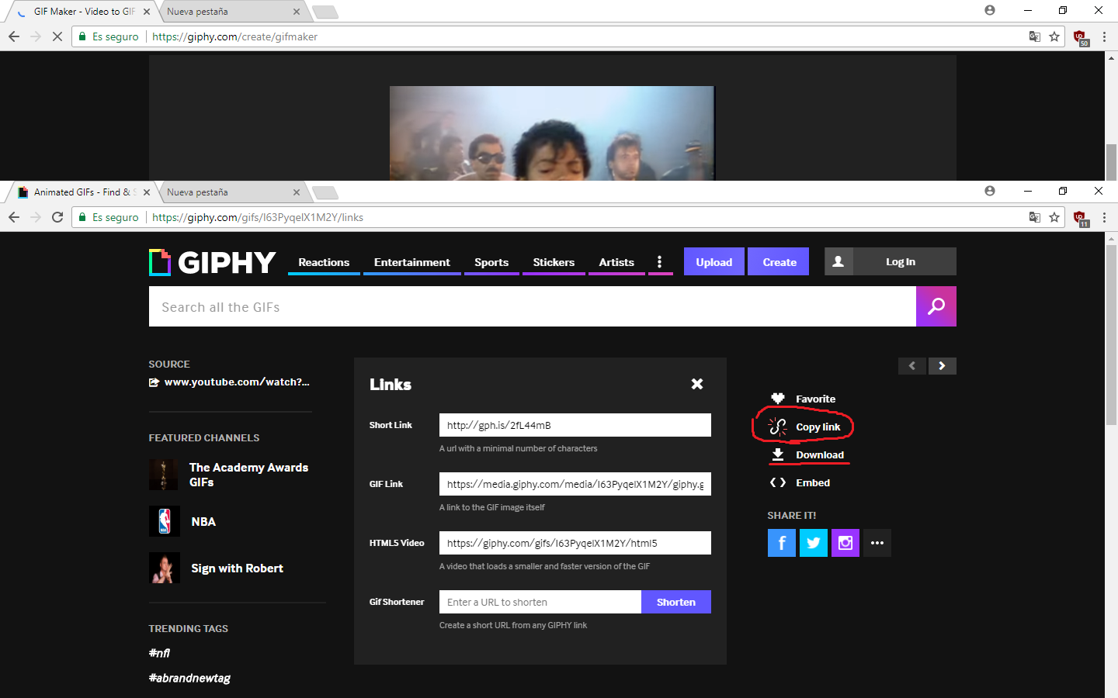The width and height of the screenshot is (1118, 698).
Task: Select the Short Link URL field
Action: [575, 425]
